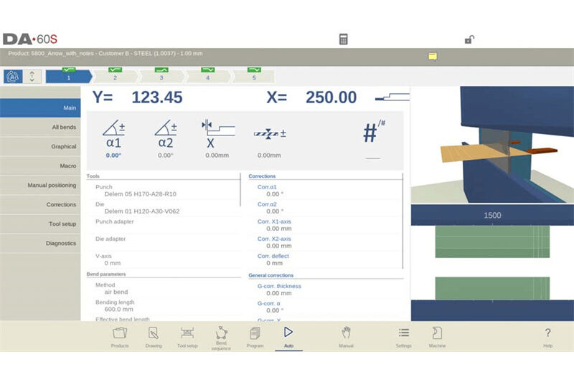
Task: Click the unlock padlock icon
Action: coord(469,39)
